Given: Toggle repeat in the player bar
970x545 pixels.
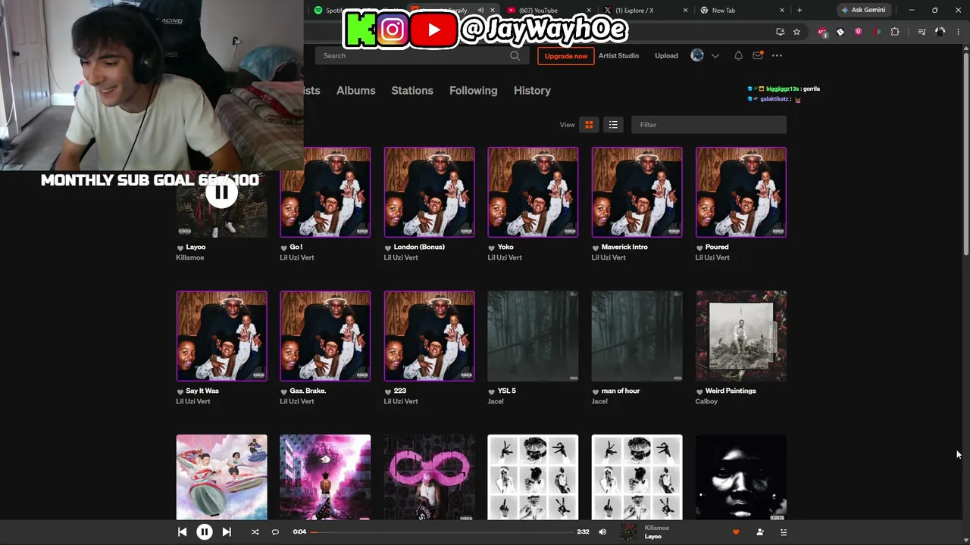Looking at the screenshot, I should (275, 532).
